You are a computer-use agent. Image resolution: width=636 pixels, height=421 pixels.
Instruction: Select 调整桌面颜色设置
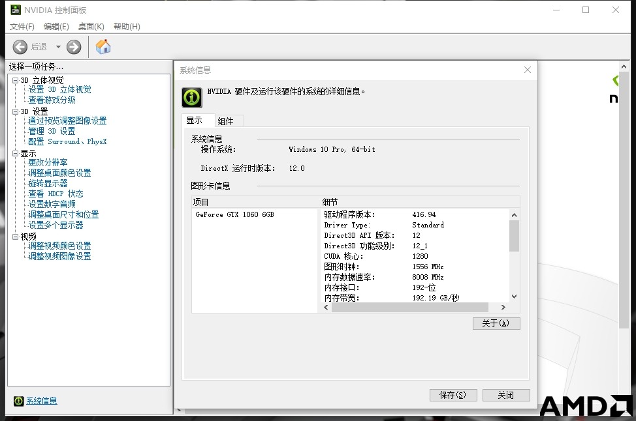pos(59,173)
